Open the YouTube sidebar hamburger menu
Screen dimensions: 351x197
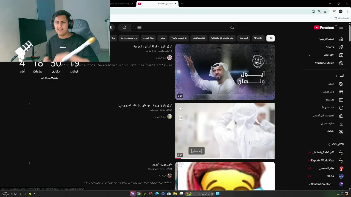click(341, 27)
